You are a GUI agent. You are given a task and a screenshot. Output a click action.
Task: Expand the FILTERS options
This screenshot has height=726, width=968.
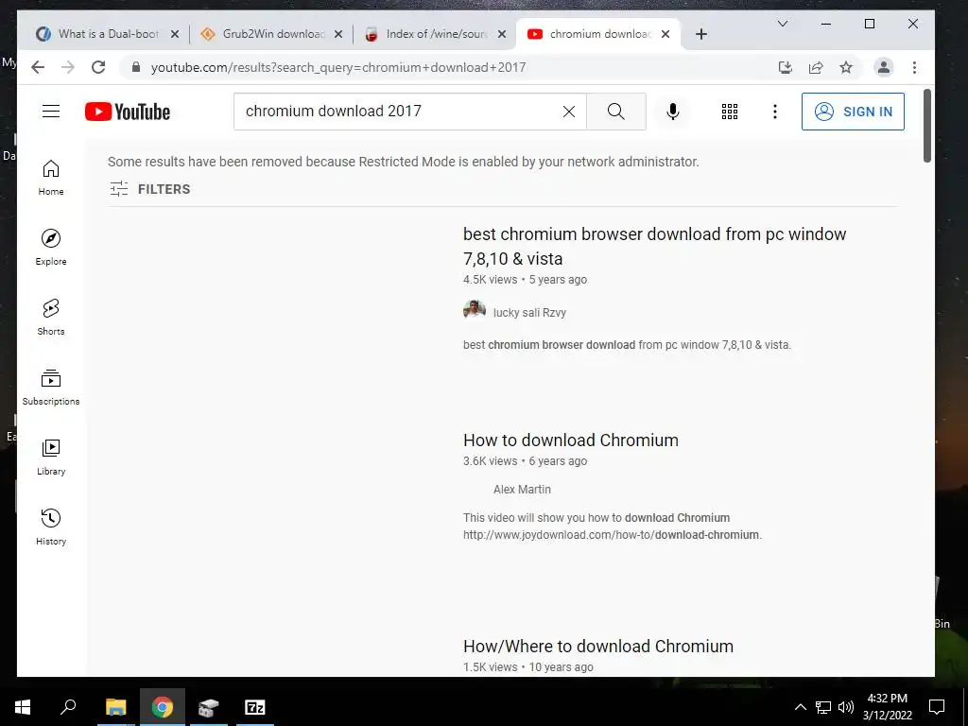pos(150,189)
